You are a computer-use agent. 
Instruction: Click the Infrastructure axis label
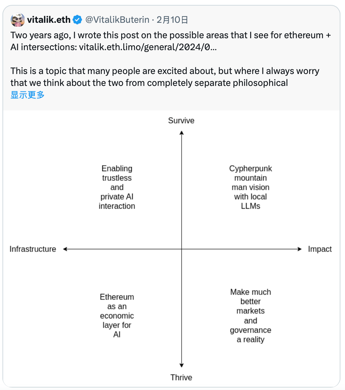[33, 249]
